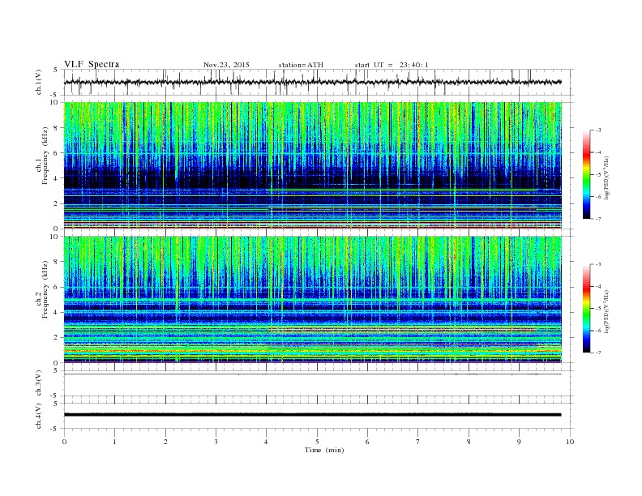Click the ch.1 spectrogram color scale bar

pos(587,174)
